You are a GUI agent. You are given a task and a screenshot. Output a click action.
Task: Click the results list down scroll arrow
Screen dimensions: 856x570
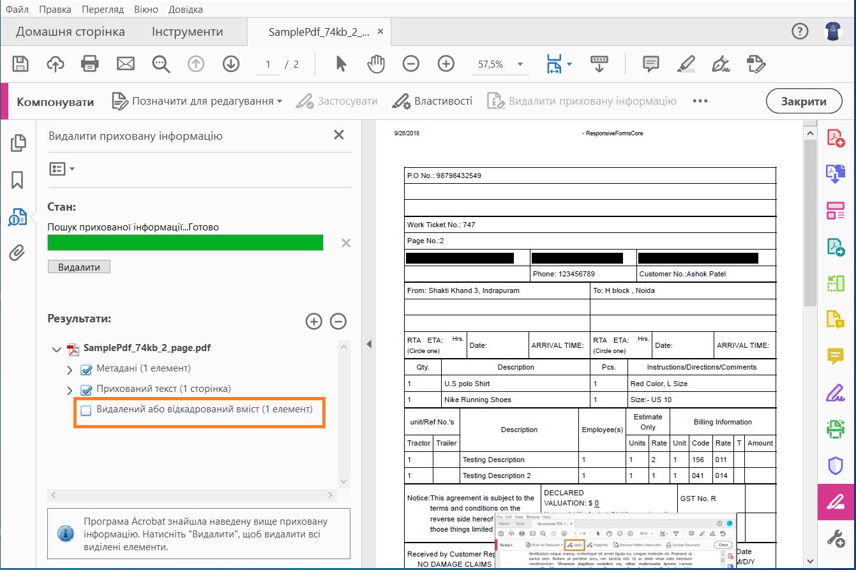coord(344,481)
